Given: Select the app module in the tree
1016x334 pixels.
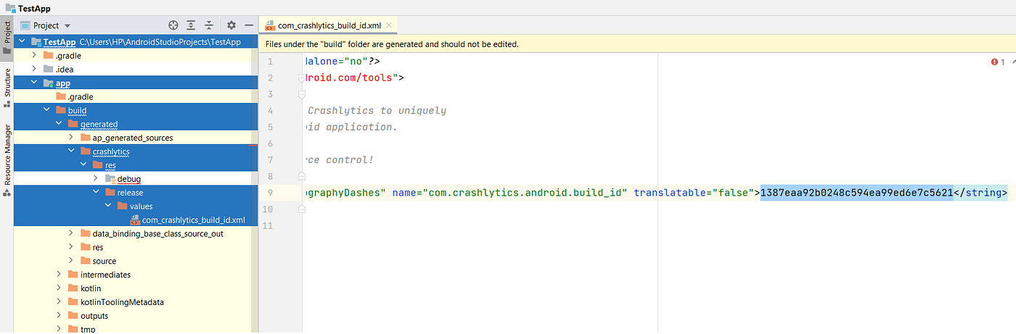Looking at the screenshot, I should 136,83.
